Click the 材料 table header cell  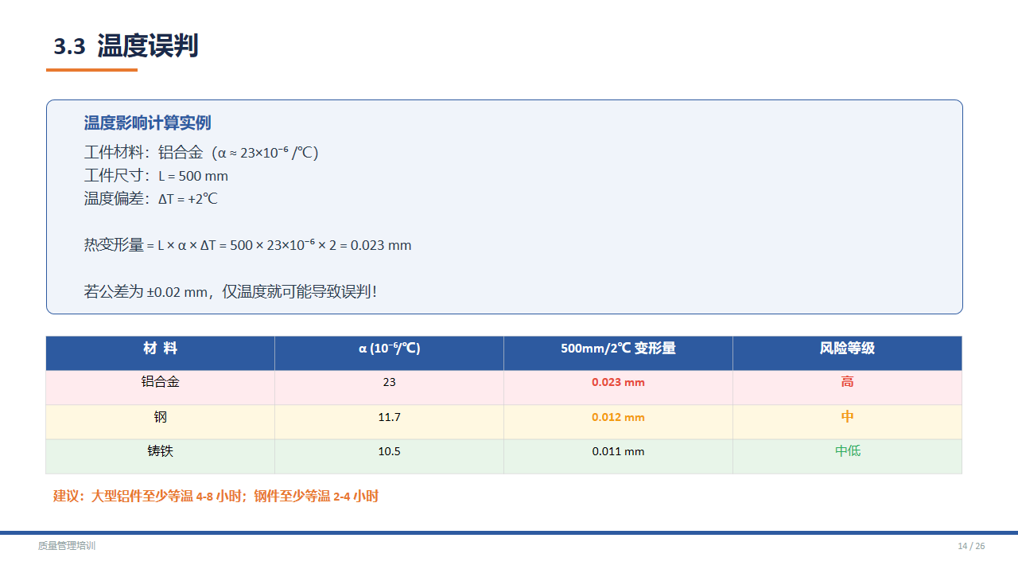point(160,349)
